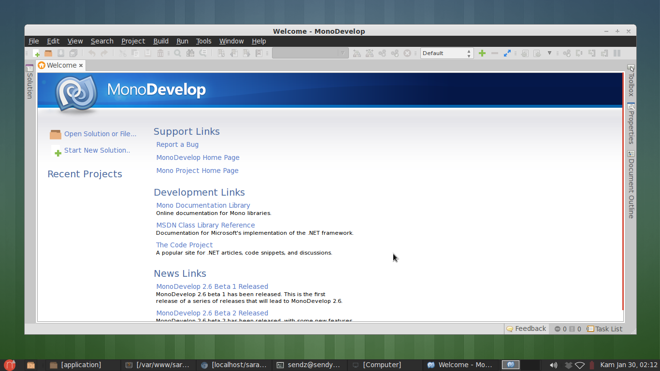Open the View menu
The image size is (660, 371).
(75, 41)
